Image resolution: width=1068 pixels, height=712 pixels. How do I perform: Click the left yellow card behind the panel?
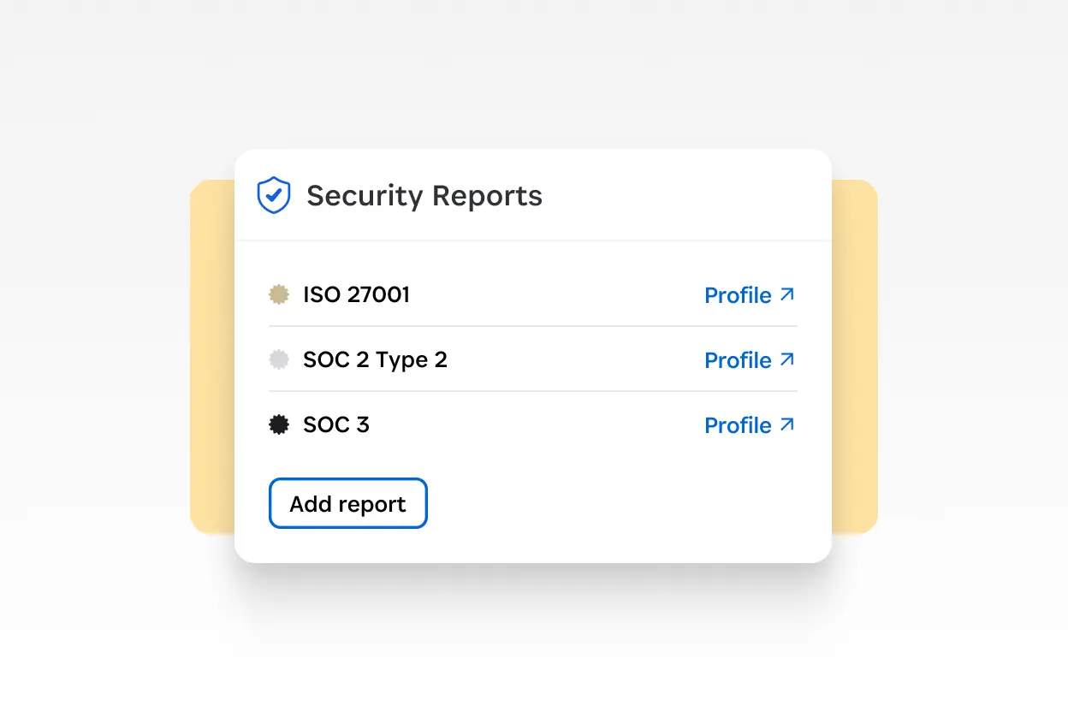tap(212, 351)
